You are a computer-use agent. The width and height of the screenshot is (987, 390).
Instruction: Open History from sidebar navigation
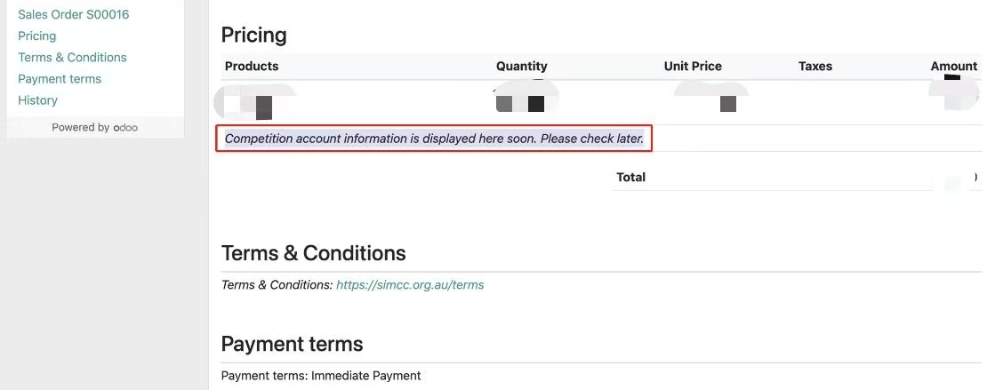[37, 100]
